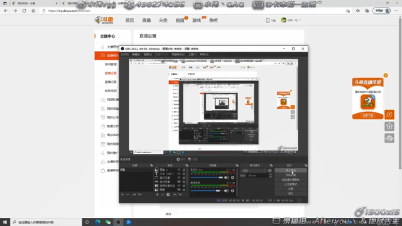Click the browser home icon
This screenshot has height=226, width=402.
[33, 11]
